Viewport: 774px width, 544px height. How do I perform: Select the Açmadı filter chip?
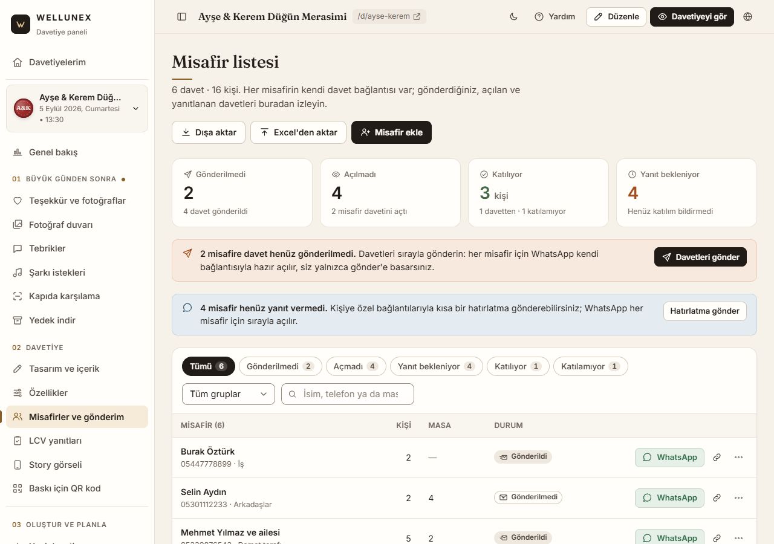click(x=356, y=366)
